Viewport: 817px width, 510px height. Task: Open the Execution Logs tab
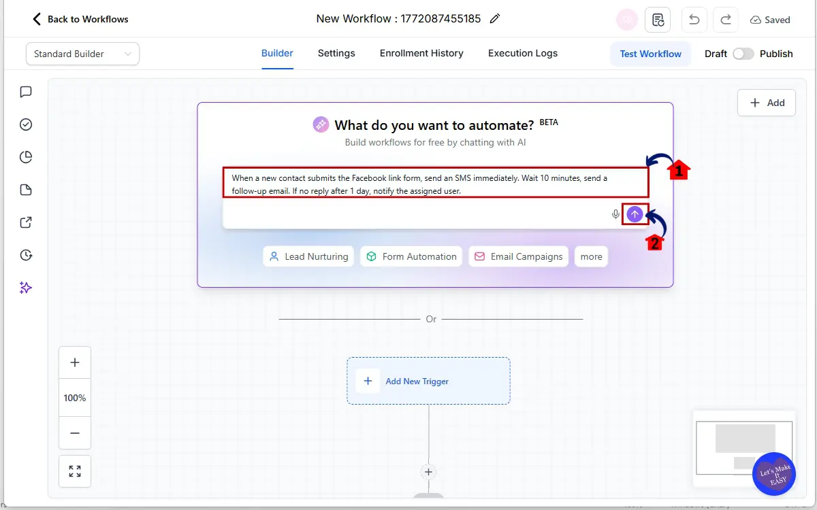pyautogui.click(x=522, y=53)
